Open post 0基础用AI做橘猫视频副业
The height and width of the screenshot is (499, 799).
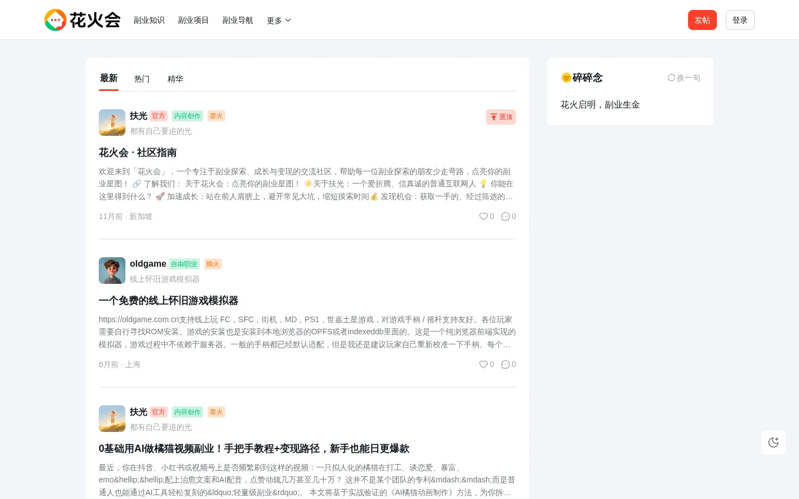254,449
